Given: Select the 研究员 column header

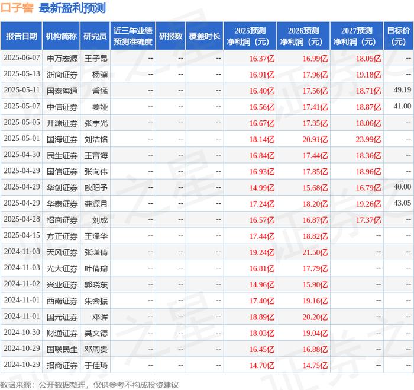Looking at the screenshot, I should click(x=95, y=36).
